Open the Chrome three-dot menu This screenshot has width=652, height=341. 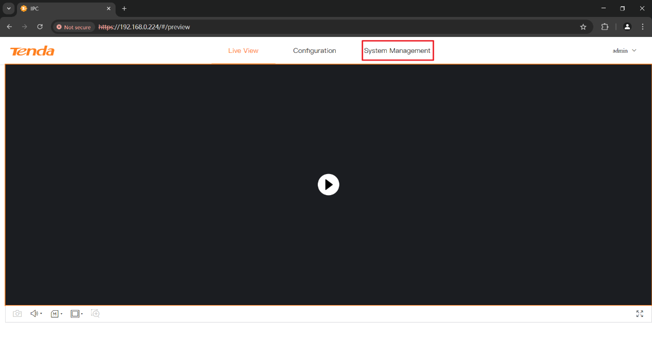coord(643,27)
